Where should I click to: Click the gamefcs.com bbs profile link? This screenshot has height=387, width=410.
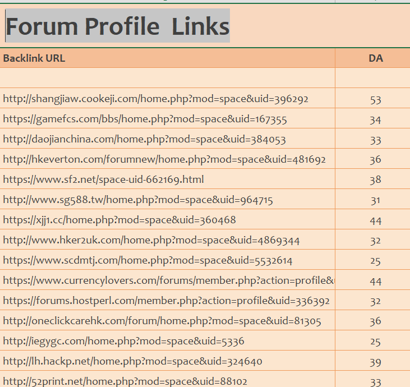tap(145, 119)
